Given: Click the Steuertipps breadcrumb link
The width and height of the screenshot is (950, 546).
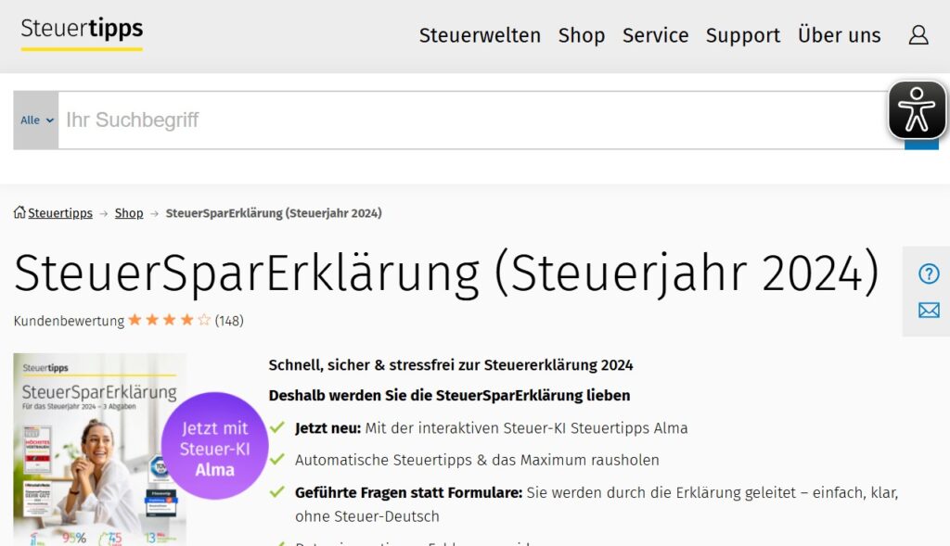Looking at the screenshot, I should pyautogui.click(x=60, y=212).
